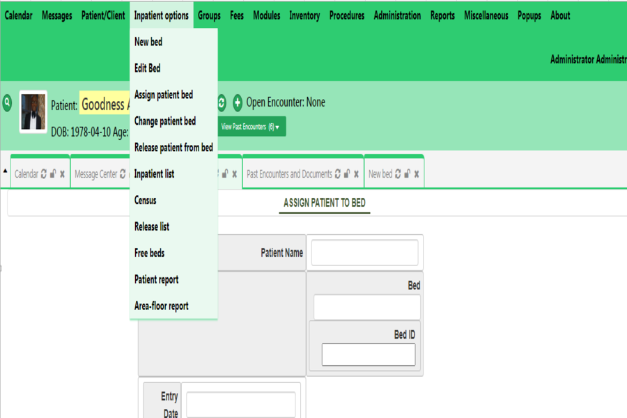The image size is (627, 418).
Task: Toggle the lock left of the Past Encounters tab
Action: tap(225, 173)
